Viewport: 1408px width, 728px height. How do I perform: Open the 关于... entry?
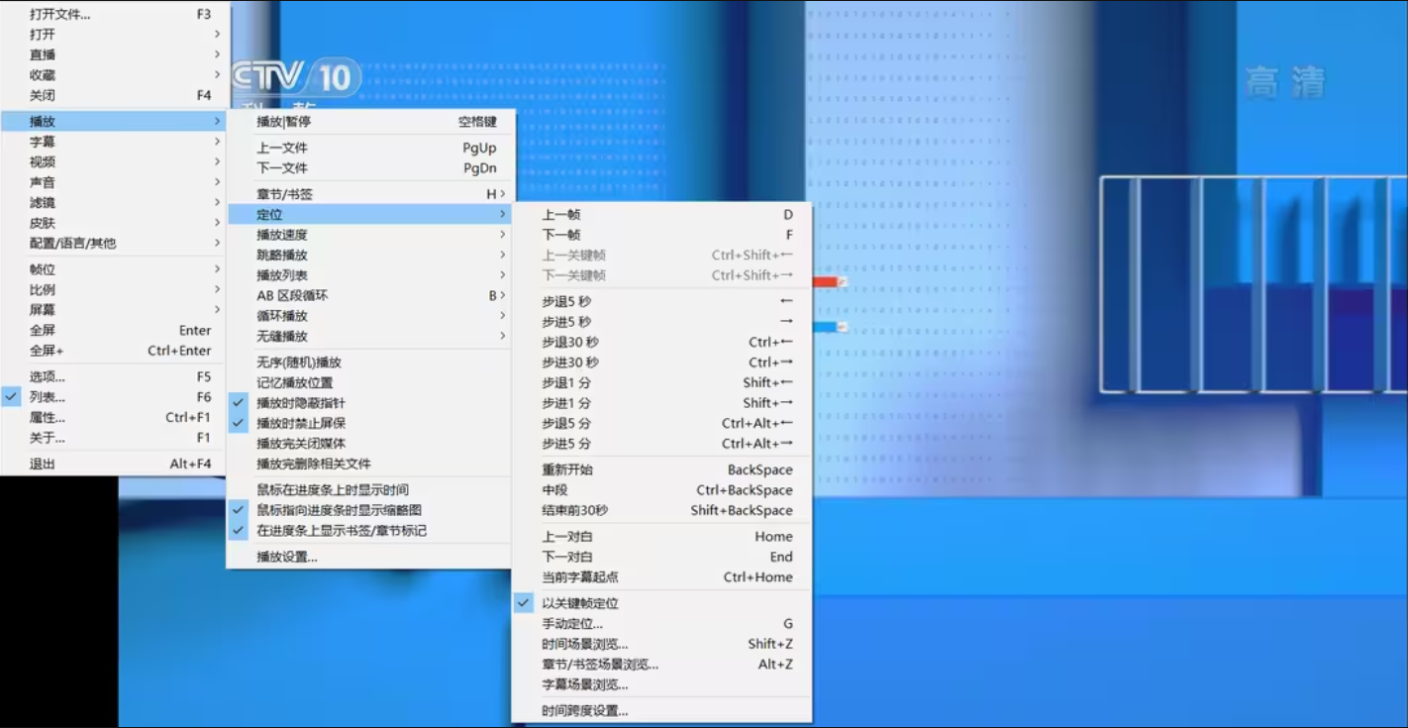[115, 438]
